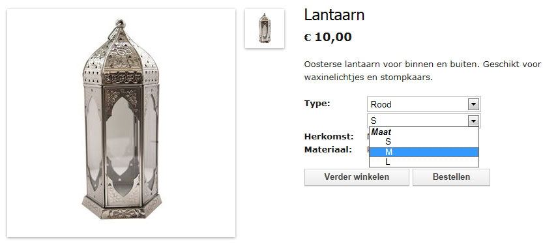
Task: Click the Rood color selection field
Action: pyautogui.click(x=424, y=104)
